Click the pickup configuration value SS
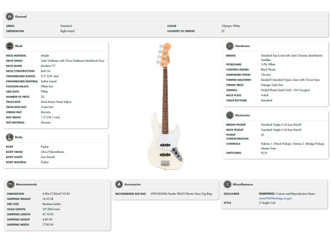Viewport: 331px width, 243px height. [263, 135]
